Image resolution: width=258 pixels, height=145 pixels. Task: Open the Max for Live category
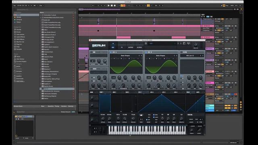[20, 42]
